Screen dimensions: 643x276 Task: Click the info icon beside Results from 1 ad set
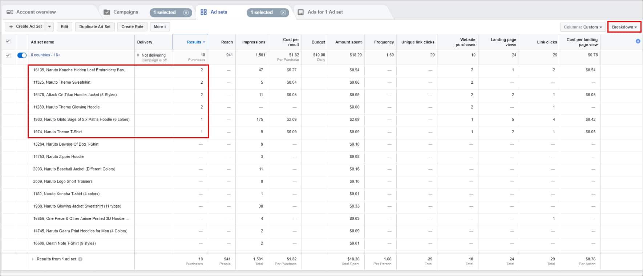click(80, 259)
